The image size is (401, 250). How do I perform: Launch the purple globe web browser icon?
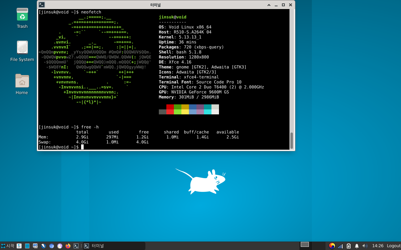[60, 246]
